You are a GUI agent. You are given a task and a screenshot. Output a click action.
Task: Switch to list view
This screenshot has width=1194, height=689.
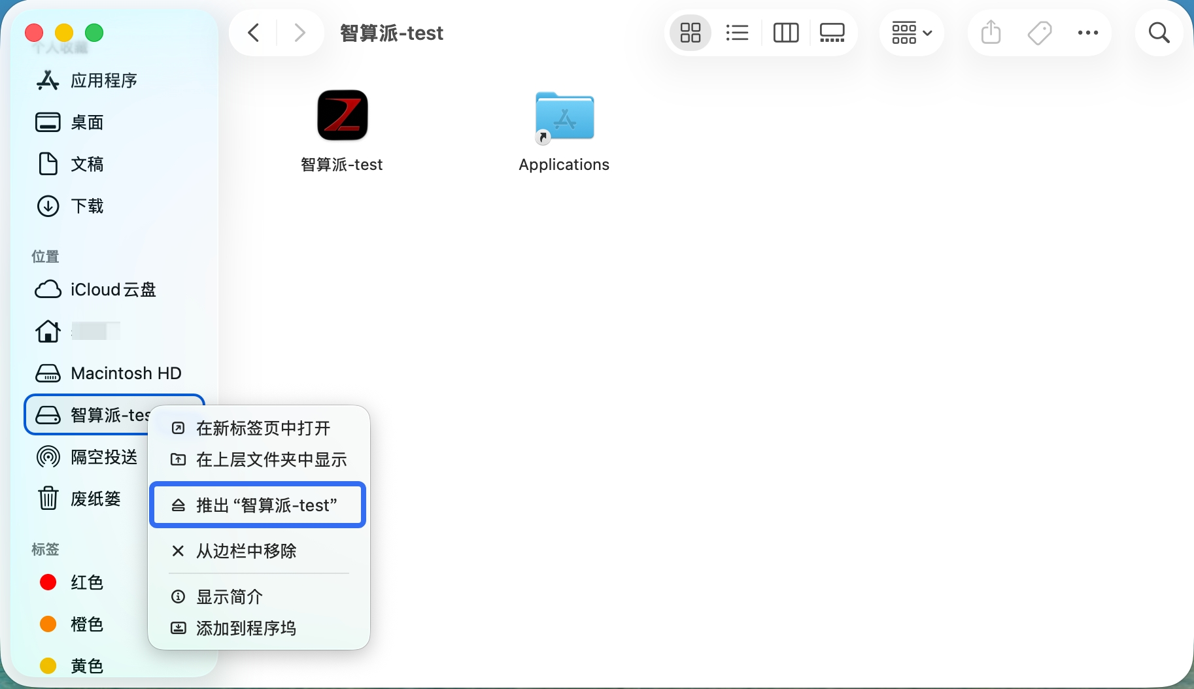point(737,33)
